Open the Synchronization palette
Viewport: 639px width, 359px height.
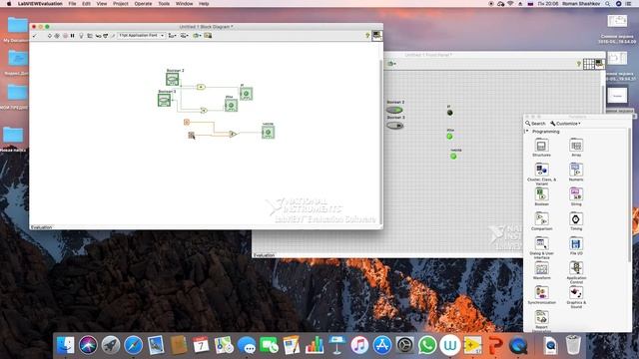tap(541, 292)
